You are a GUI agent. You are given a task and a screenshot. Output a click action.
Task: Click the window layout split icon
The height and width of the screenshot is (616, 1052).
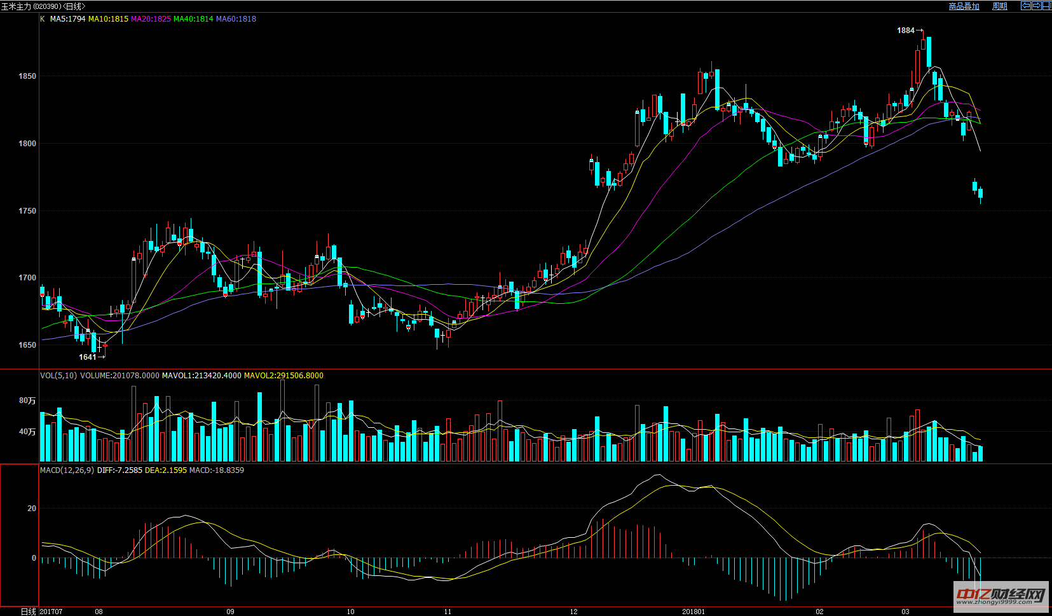tap(1046, 6)
